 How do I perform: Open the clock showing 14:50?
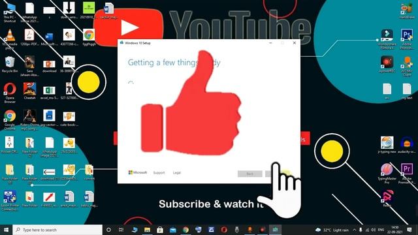tap(395, 230)
